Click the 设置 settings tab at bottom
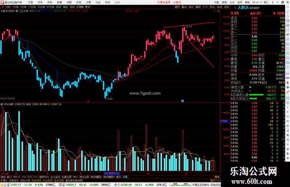 pos(125,177)
